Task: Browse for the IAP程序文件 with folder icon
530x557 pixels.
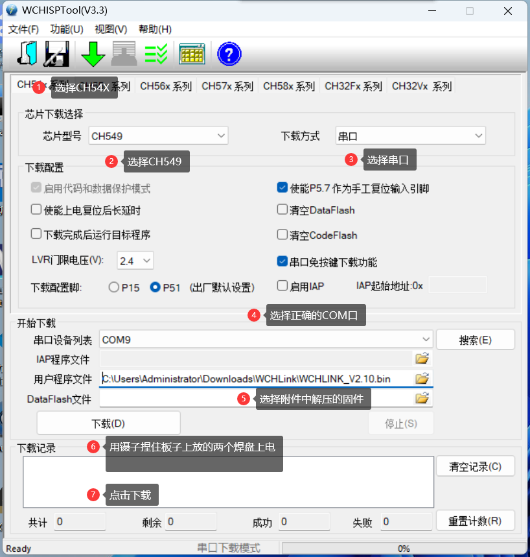Action: pyautogui.click(x=422, y=358)
